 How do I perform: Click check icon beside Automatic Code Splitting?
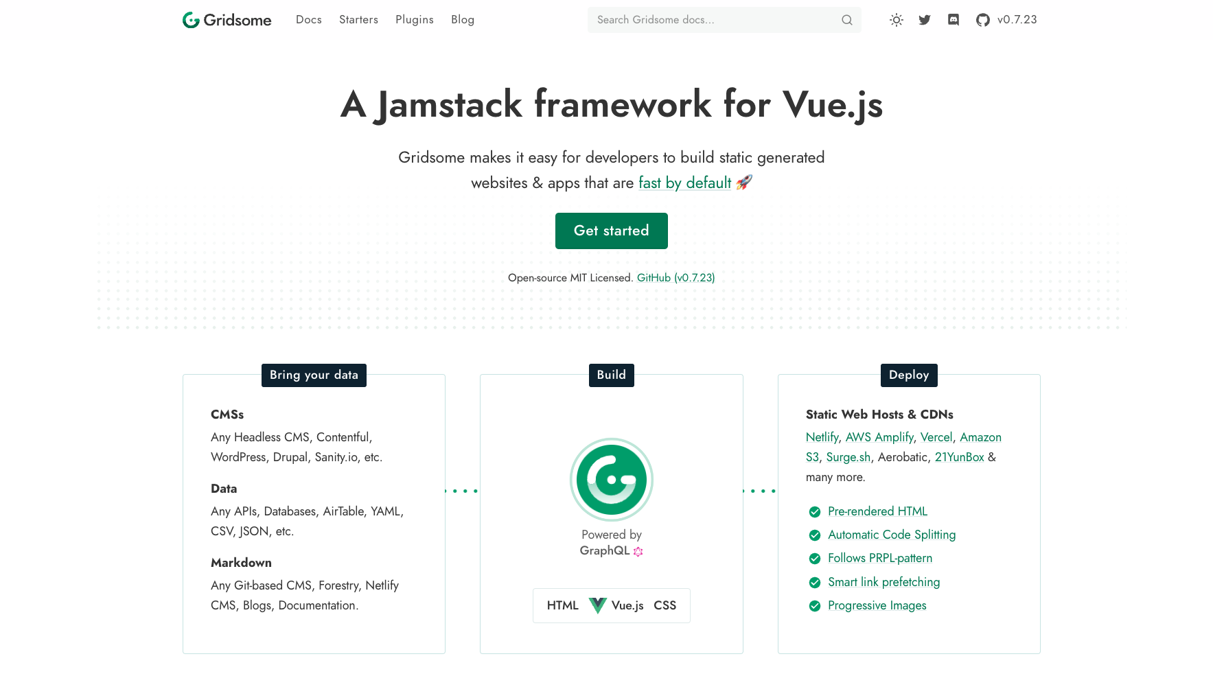pyautogui.click(x=815, y=535)
